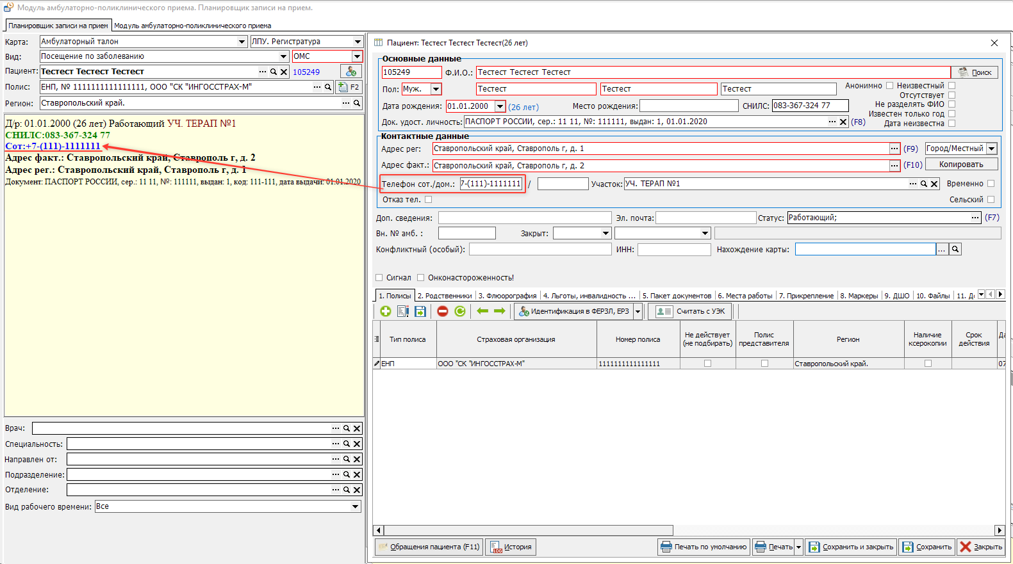Click the blue phone link Сот:+7-(111)-1111111

[x=53, y=146]
